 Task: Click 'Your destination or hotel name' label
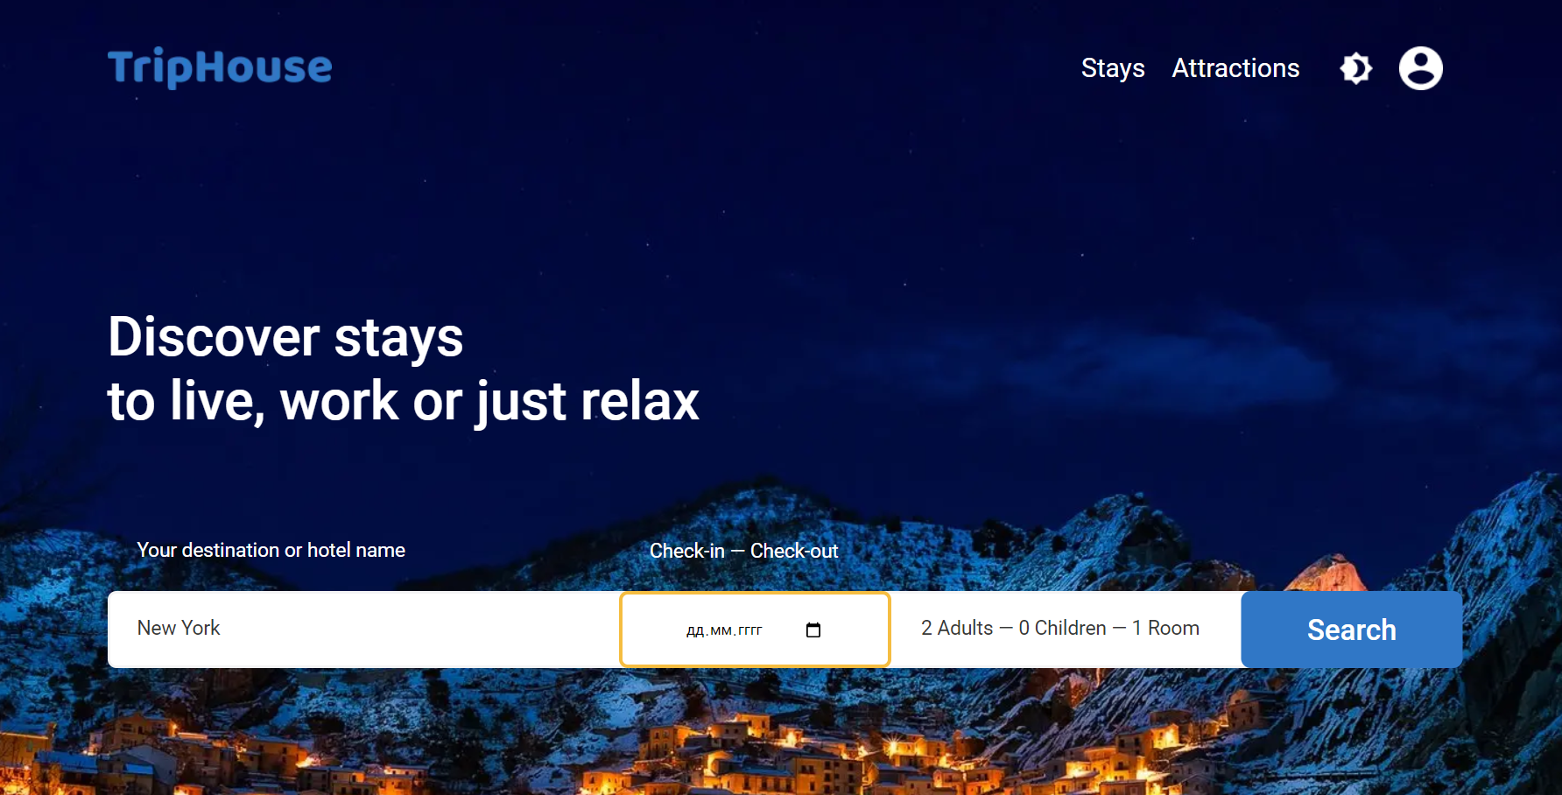(271, 550)
